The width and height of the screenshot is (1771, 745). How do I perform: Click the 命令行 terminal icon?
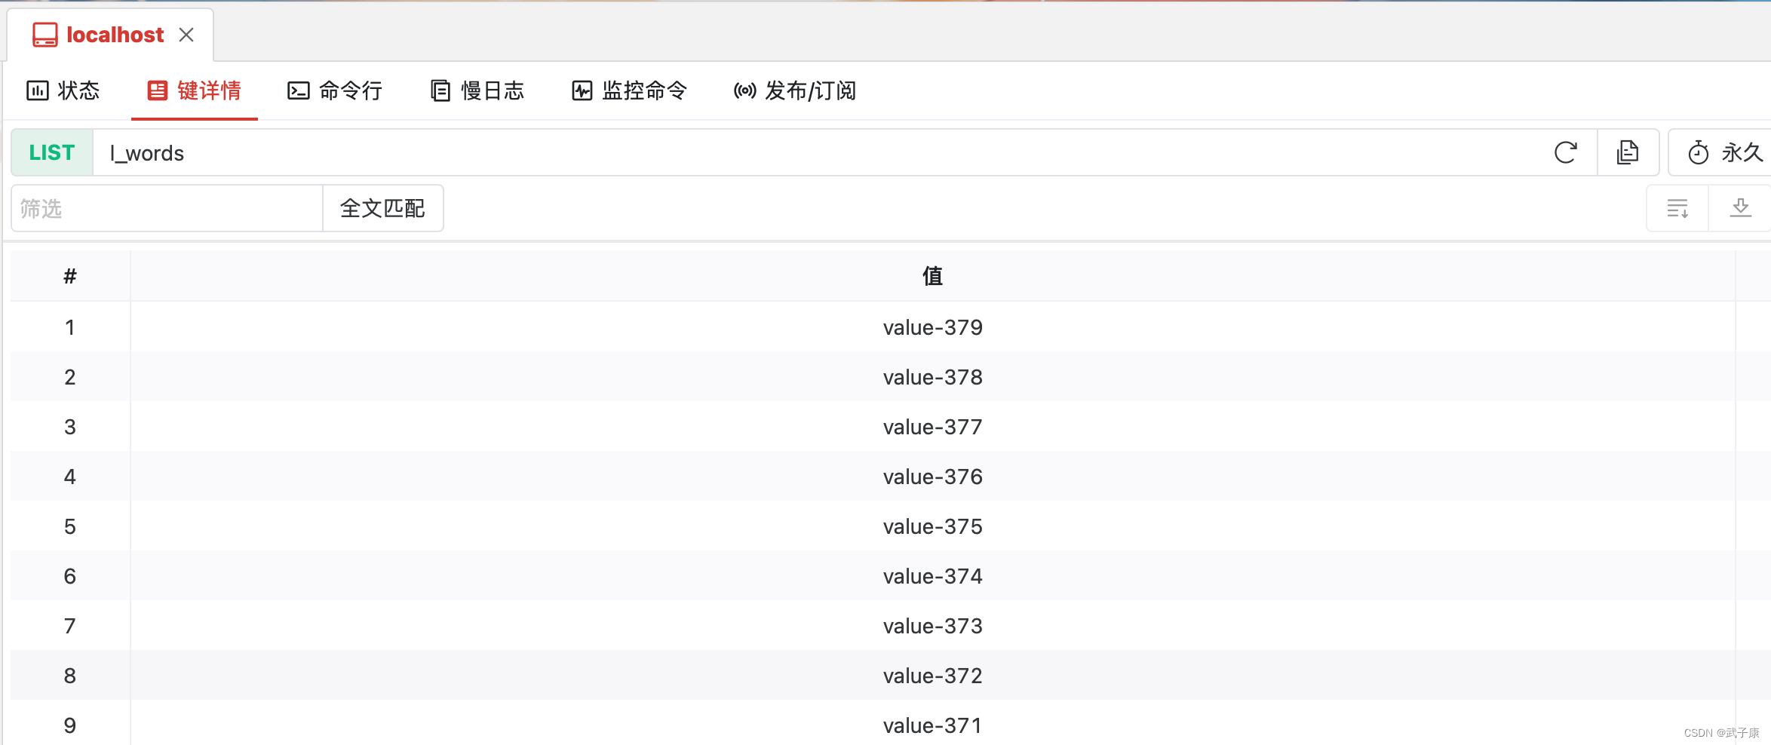coord(299,90)
